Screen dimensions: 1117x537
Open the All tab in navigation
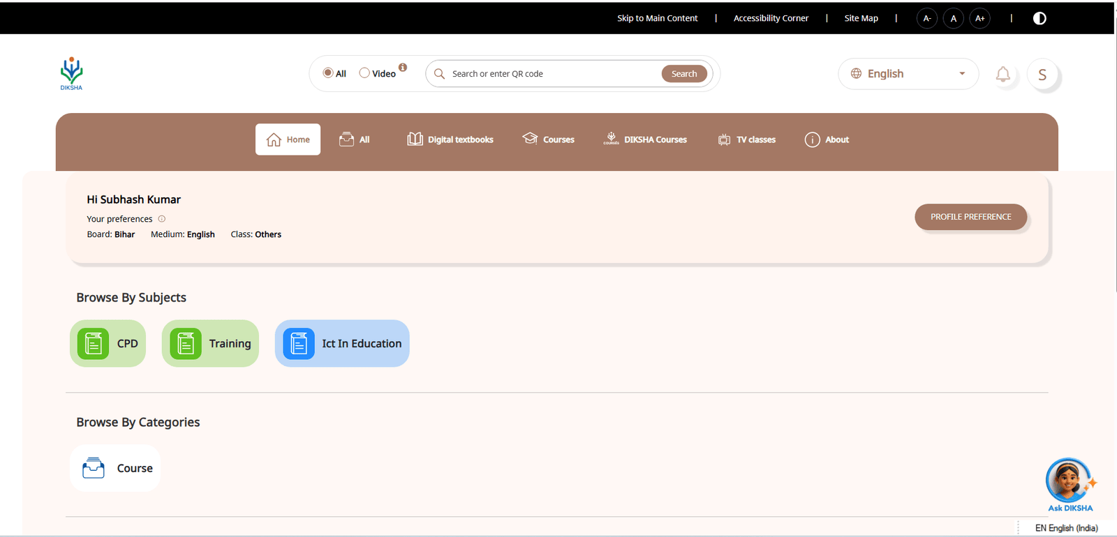pos(355,139)
